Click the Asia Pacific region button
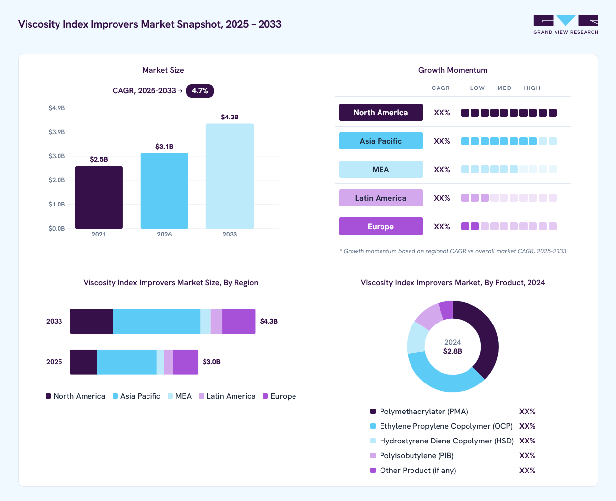This screenshot has width=616, height=501. tap(381, 141)
